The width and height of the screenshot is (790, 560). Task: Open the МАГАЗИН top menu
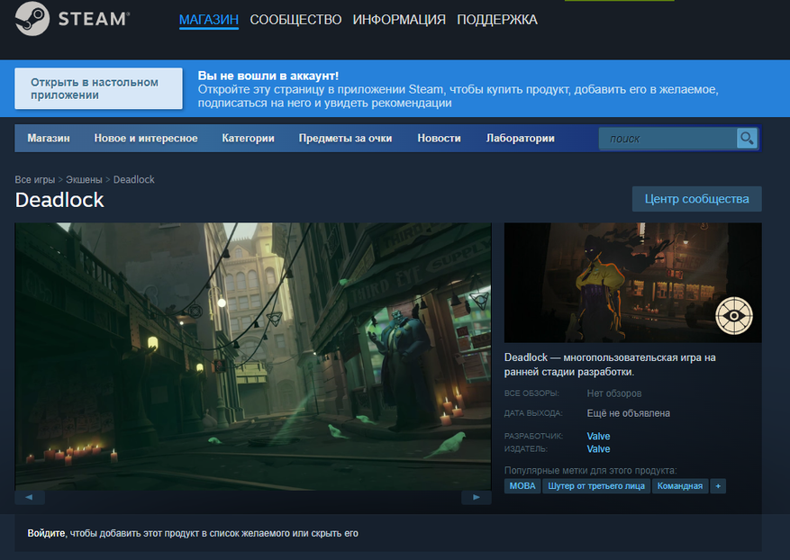(x=209, y=20)
